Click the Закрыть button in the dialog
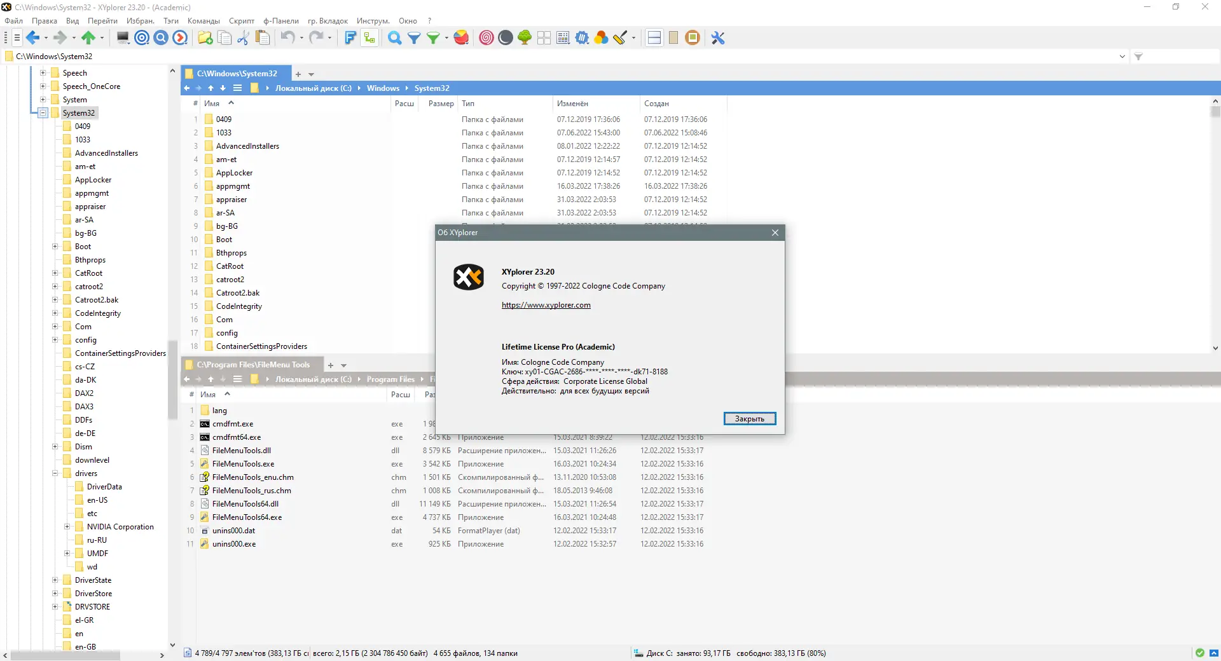The image size is (1221, 661). (750, 419)
